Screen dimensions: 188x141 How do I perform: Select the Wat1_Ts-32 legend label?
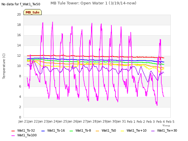coord(26,130)
